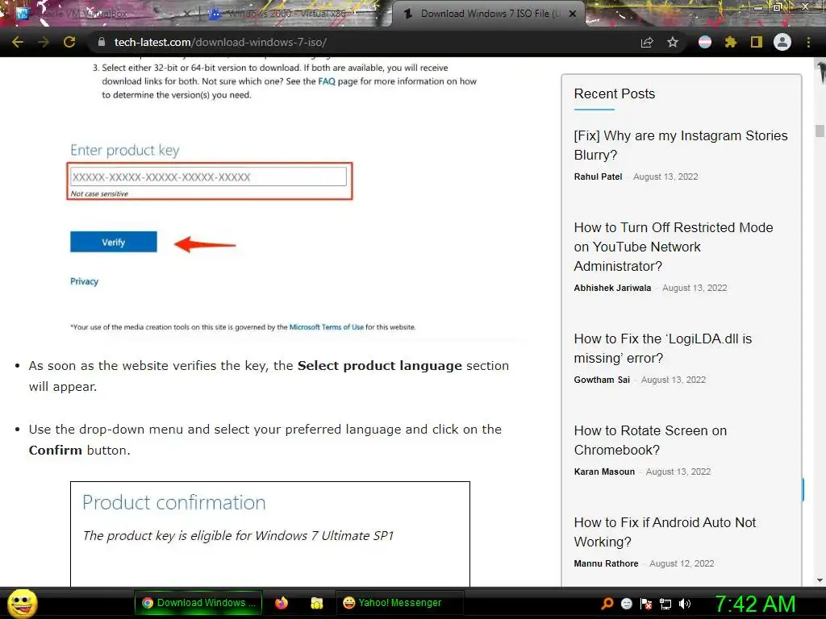Open post about blurry Instagram Stories
Viewport: 826px width, 619px height.
point(681,145)
